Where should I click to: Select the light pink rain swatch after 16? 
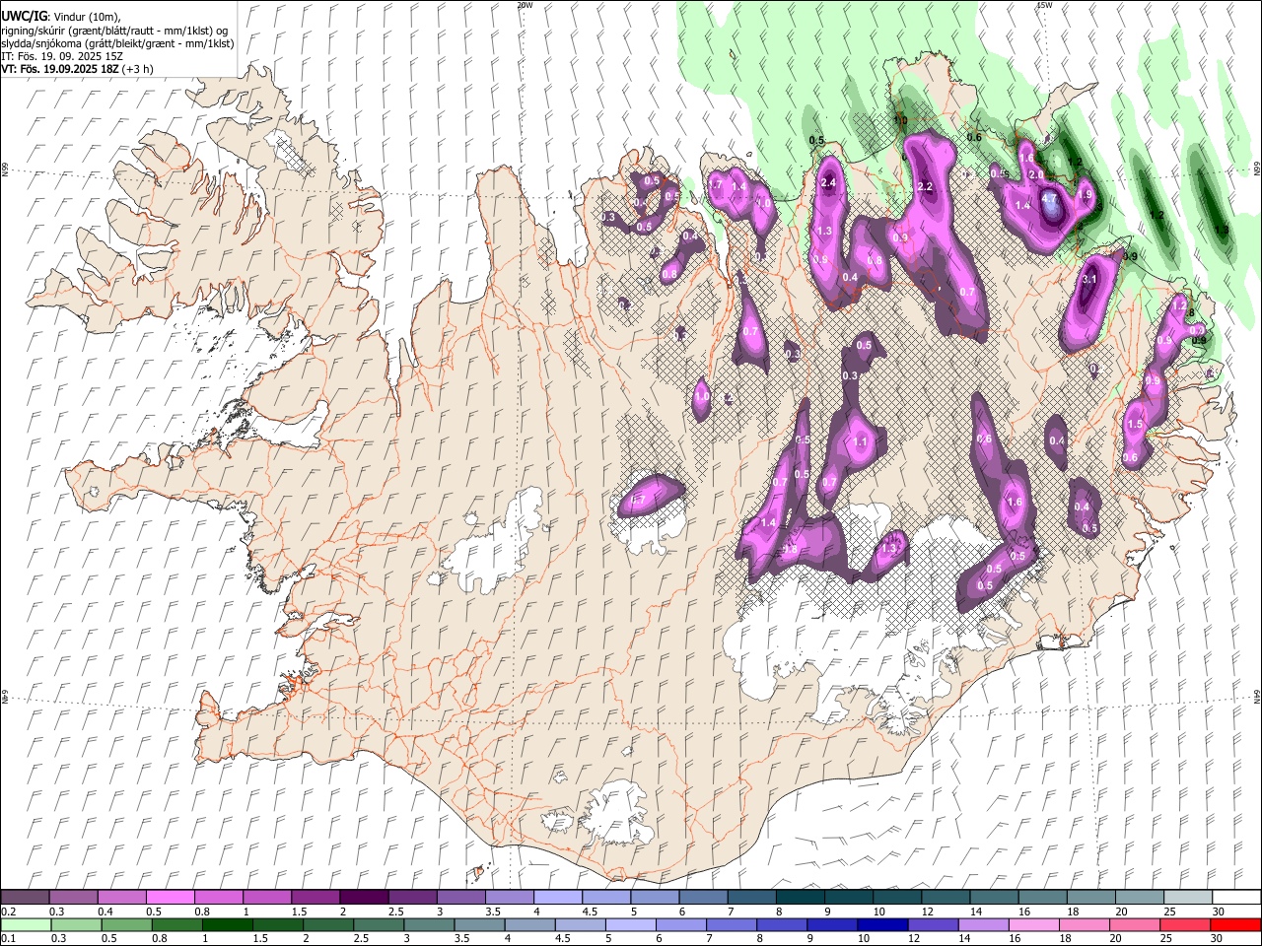pyautogui.click(x=1034, y=925)
